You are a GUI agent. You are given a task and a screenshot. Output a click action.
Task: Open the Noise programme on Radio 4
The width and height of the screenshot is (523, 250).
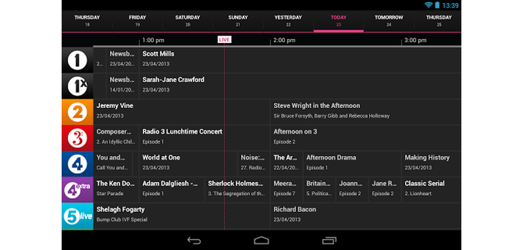click(x=254, y=164)
